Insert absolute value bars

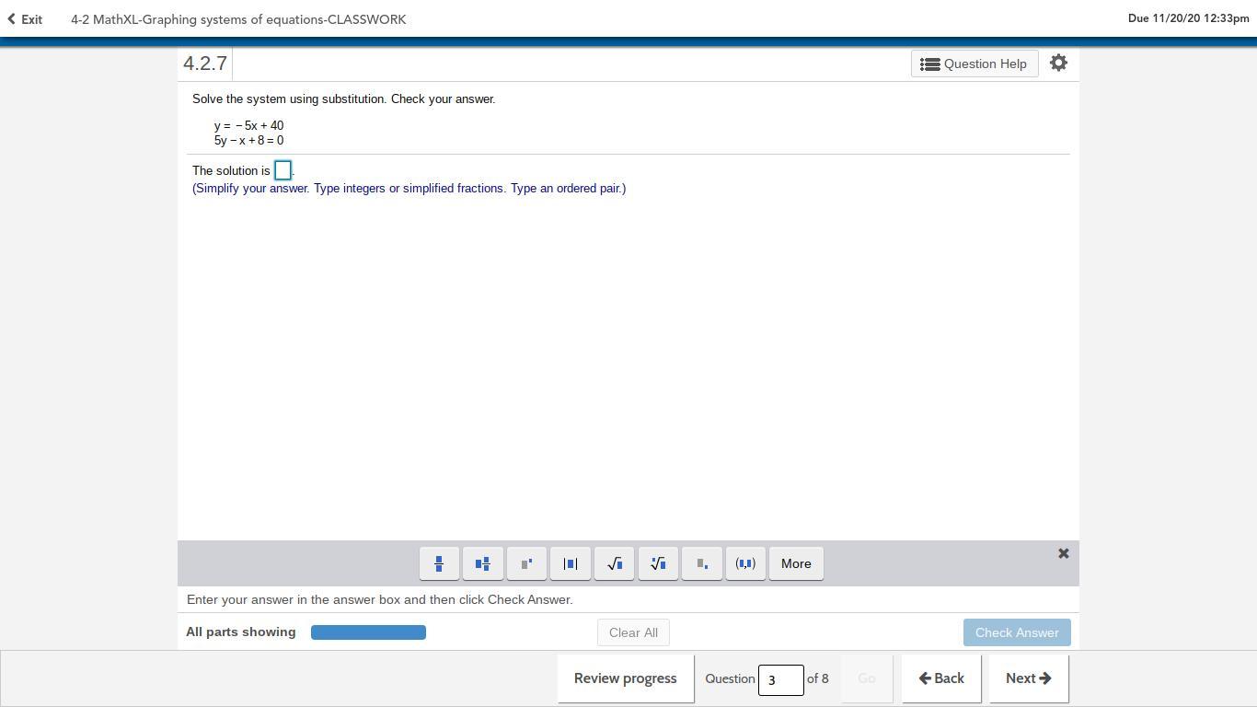[x=571, y=563]
